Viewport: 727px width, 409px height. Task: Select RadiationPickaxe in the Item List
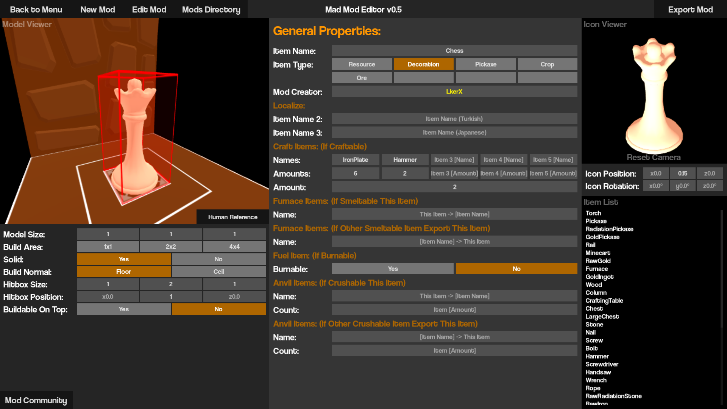pos(609,229)
